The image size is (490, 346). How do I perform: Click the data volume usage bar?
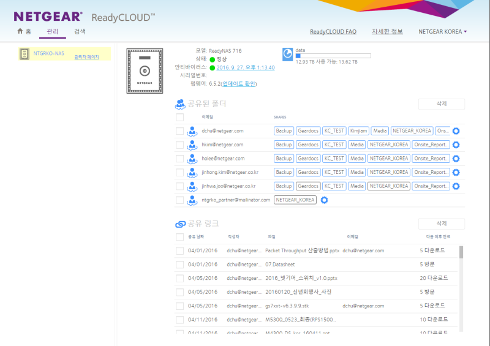click(333, 56)
